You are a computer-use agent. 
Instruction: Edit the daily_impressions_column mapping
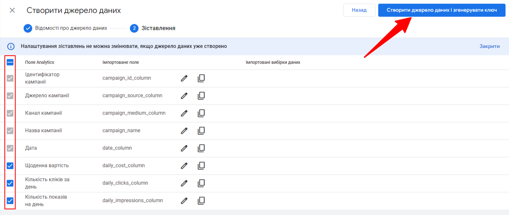tap(184, 201)
